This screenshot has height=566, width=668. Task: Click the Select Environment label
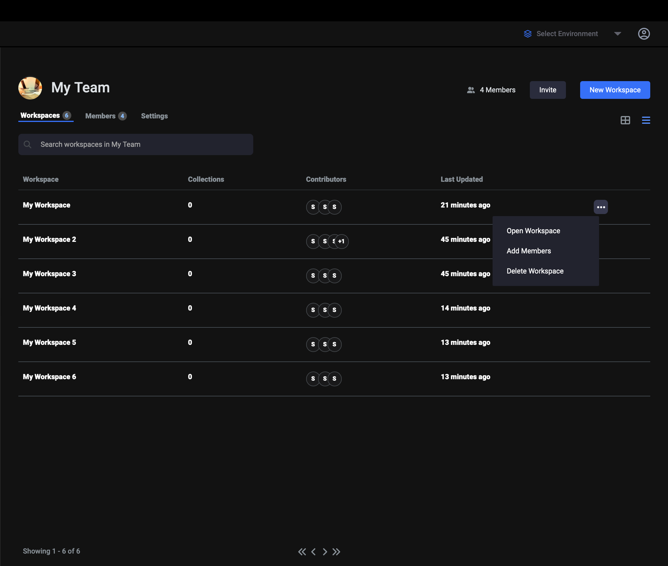tap(567, 34)
